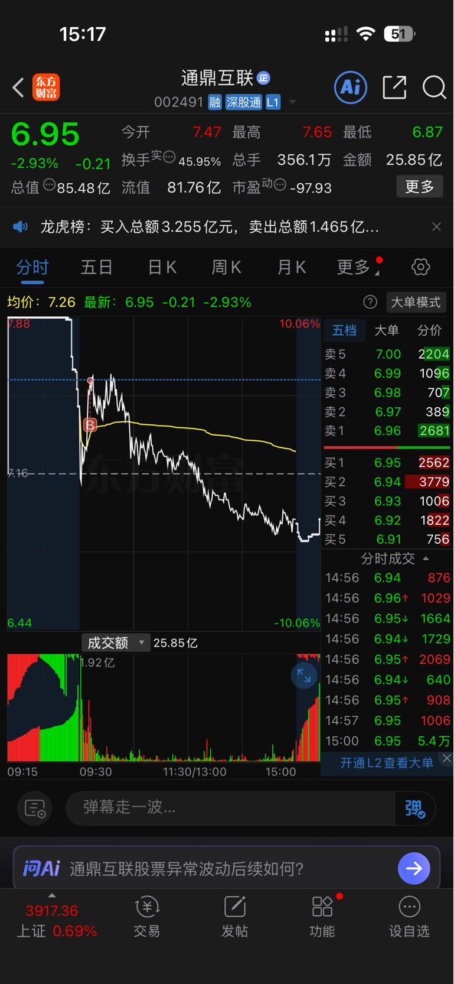The height and width of the screenshot is (984, 454).
Task: Select the 分时 chart tab
Action: [32, 267]
